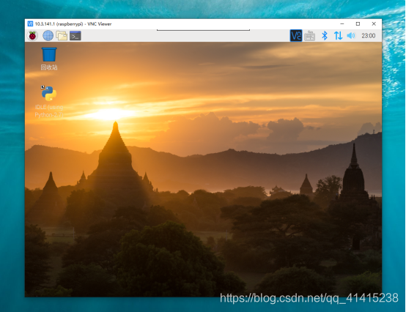The width and height of the screenshot is (406, 312).
Task: Click the volume speaker icon
Action: tap(351, 36)
